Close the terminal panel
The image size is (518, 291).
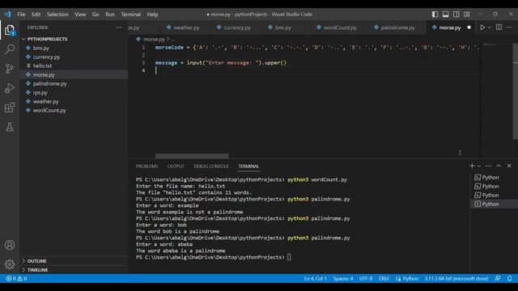(509, 166)
